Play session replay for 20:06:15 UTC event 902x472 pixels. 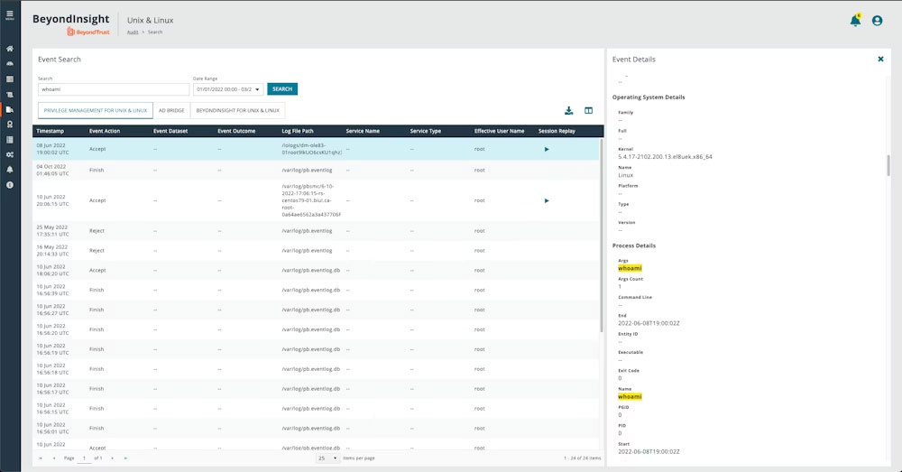[x=547, y=200]
